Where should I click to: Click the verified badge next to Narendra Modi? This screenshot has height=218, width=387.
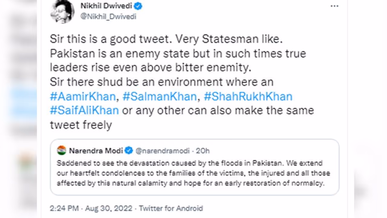[129, 150]
